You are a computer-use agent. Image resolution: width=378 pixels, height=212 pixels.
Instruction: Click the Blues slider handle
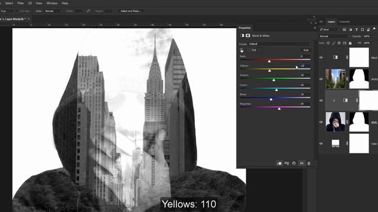pyautogui.click(x=271, y=99)
